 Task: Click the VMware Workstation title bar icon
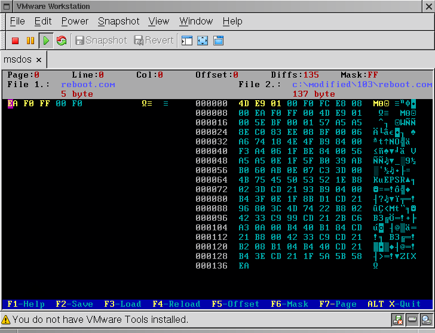[7, 7]
